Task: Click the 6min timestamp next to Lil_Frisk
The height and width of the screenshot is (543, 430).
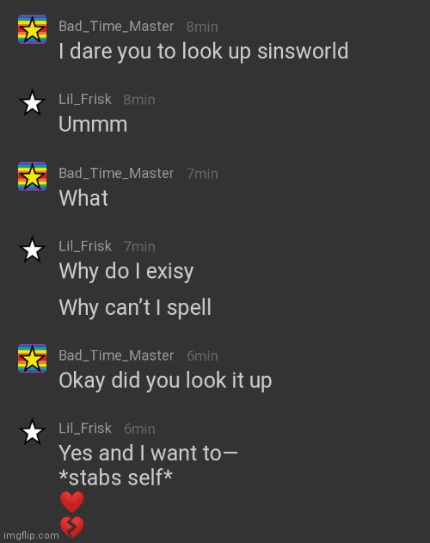Action: pos(139,429)
